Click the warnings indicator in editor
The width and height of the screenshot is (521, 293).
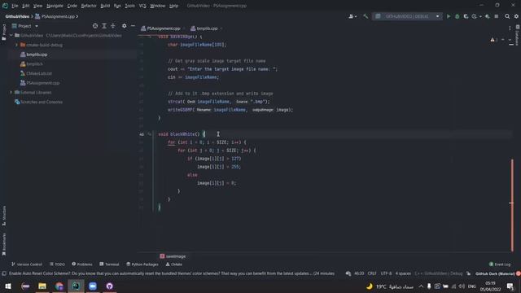[494, 40]
